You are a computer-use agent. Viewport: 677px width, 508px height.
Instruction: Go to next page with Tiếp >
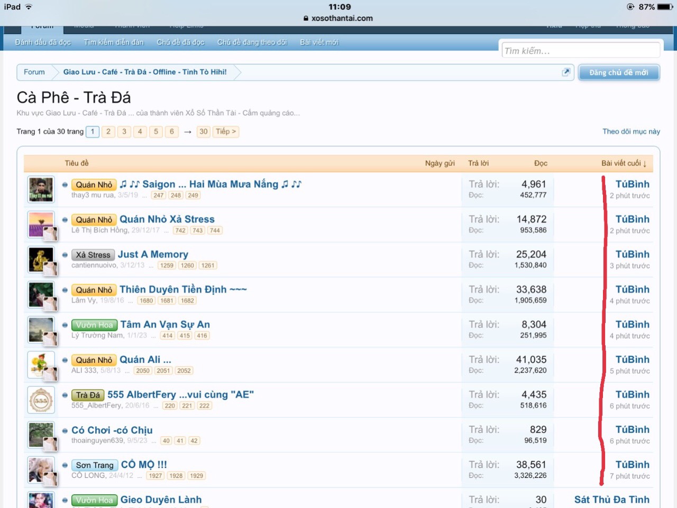click(226, 131)
